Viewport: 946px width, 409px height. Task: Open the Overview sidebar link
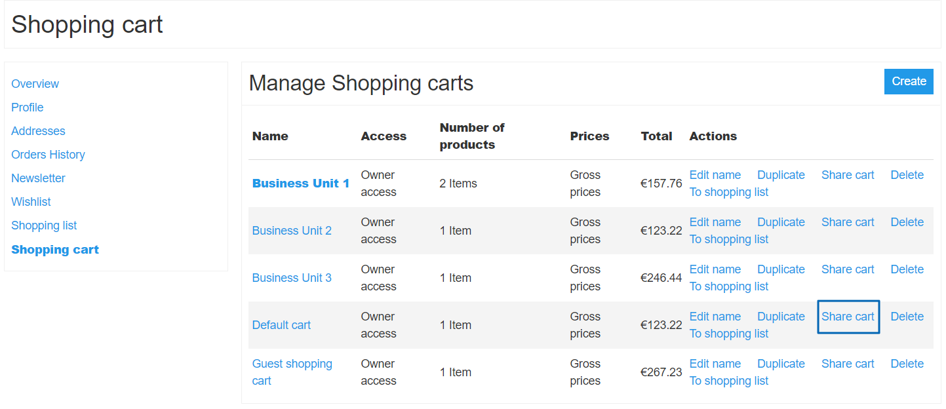[x=35, y=84]
